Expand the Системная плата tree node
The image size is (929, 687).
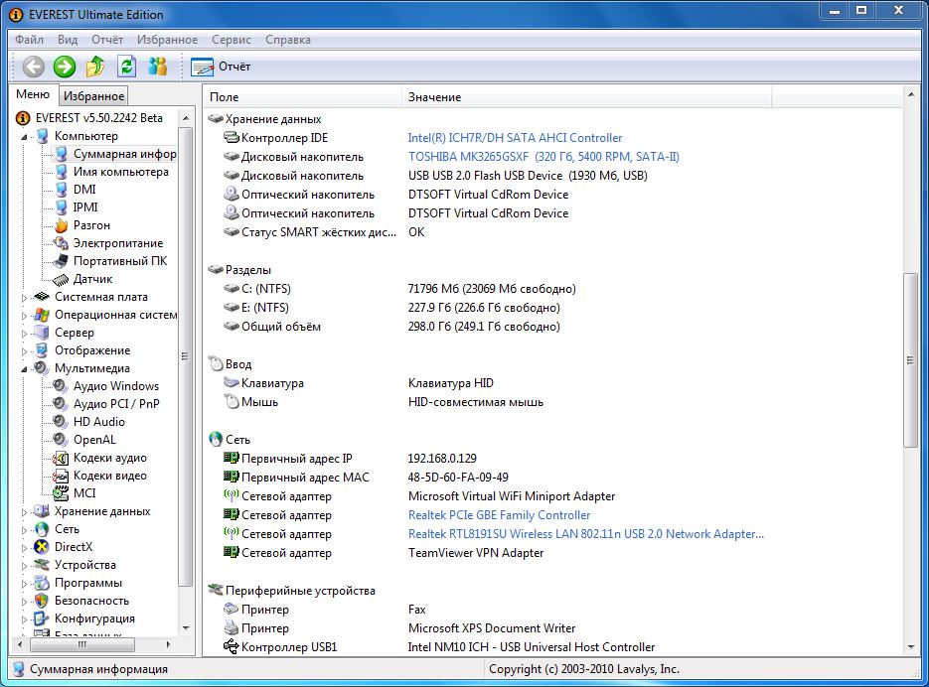(26, 297)
